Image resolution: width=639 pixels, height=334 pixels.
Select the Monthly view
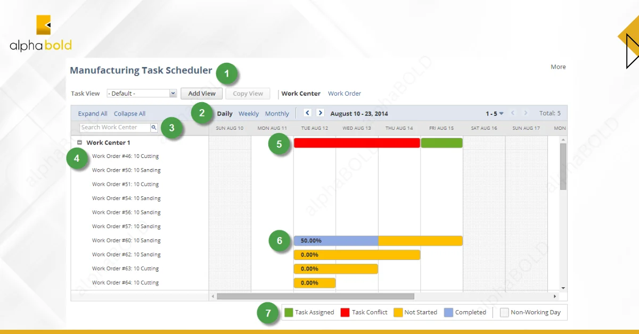(x=277, y=113)
